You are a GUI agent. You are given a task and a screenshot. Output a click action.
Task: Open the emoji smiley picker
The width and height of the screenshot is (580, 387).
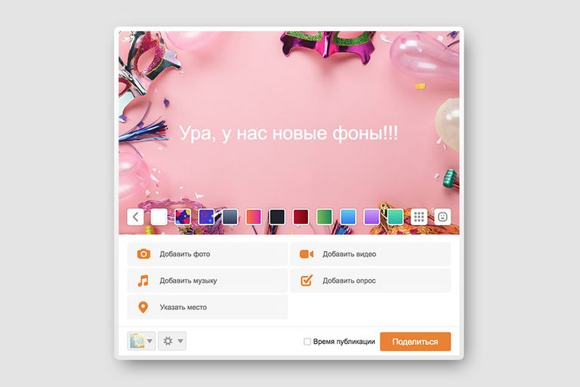tap(443, 217)
